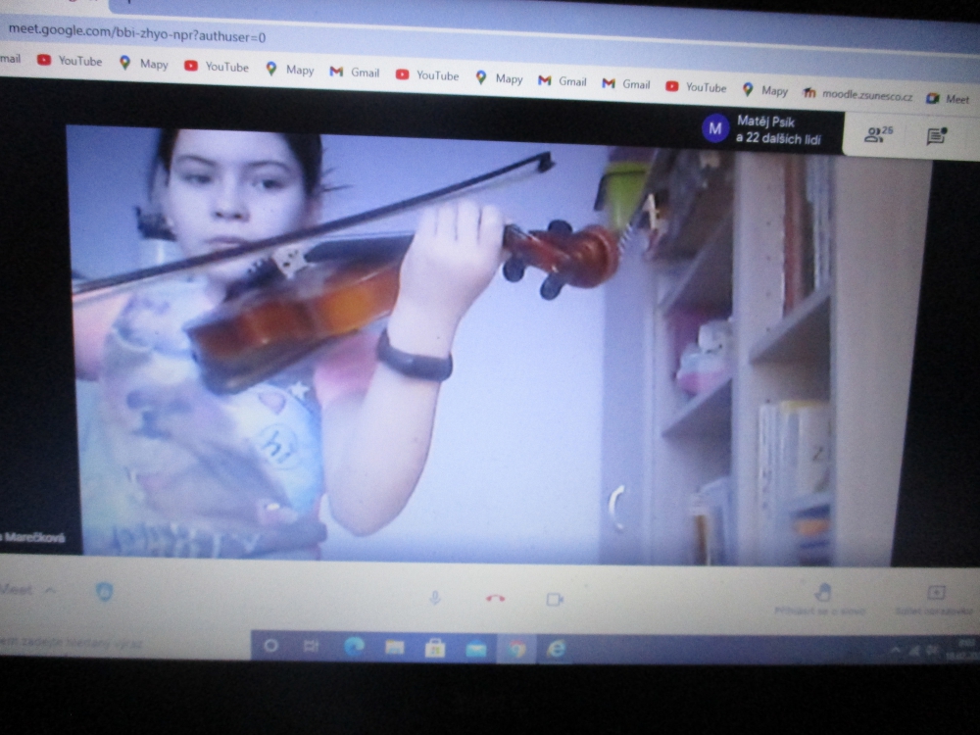
Task: Click the purple M avatar of Matěj Psík
Action: tap(715, 128)
